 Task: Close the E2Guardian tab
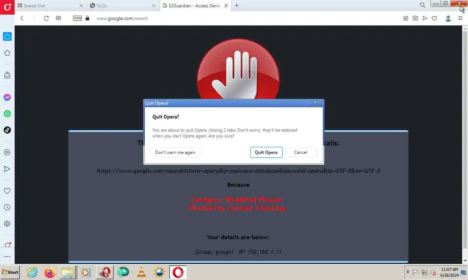226,5
